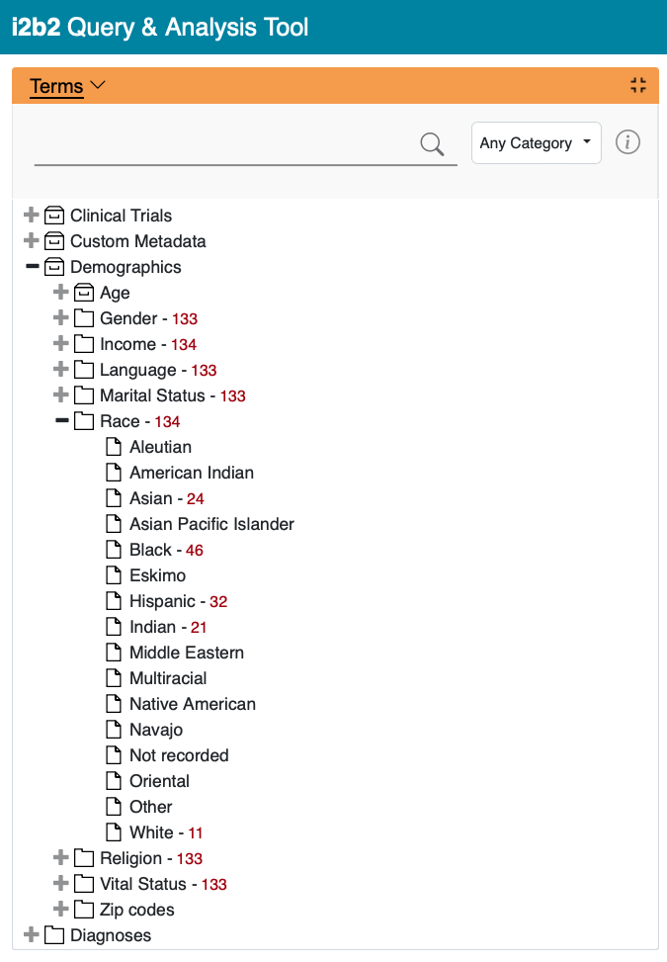Open the Any Category dropdown
The image size is (667, 962).
pyautogui.click(x=537, y=143)
